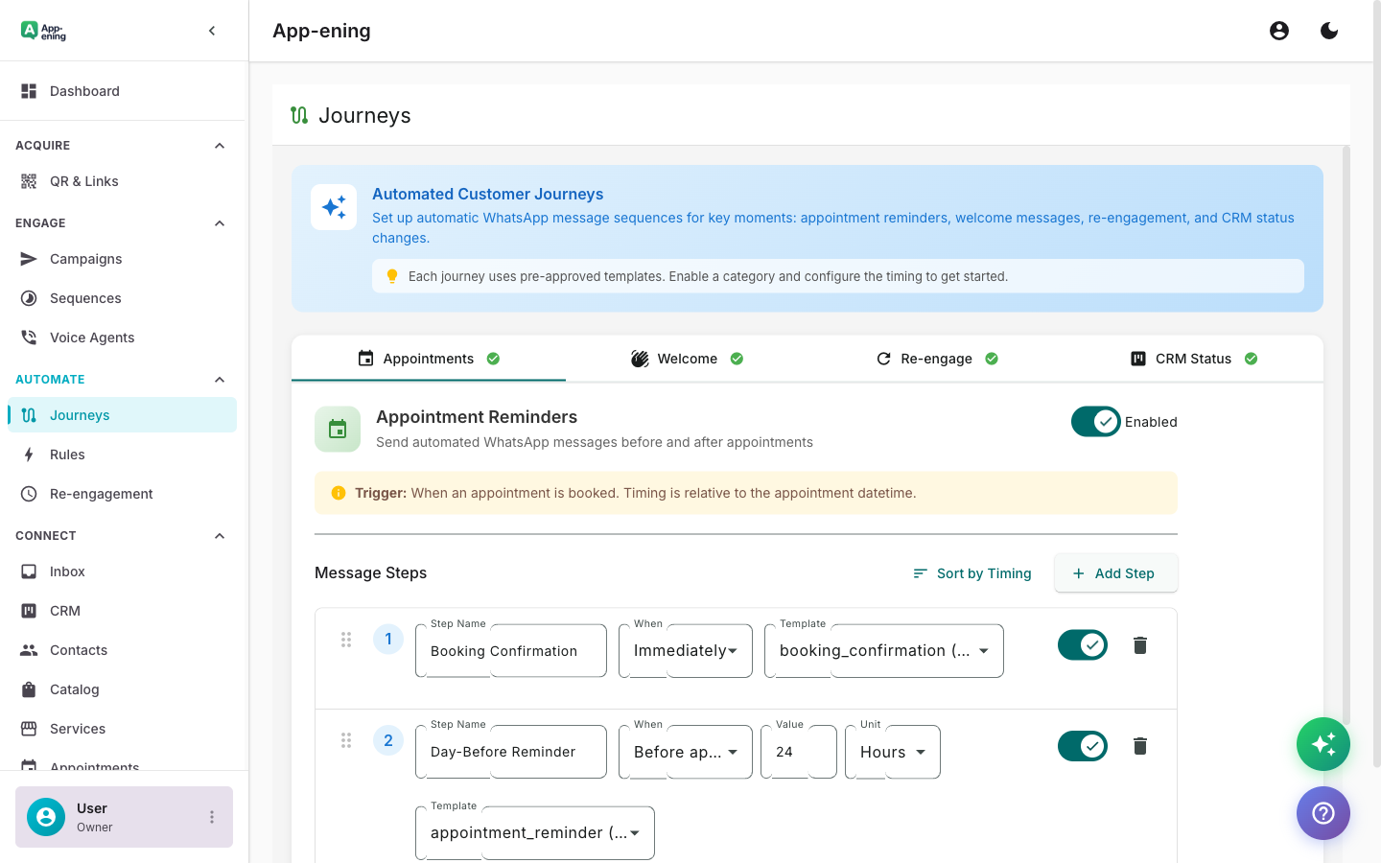Open the account profile icon
Viewport: 1381px width, 863px height.
1279,30
